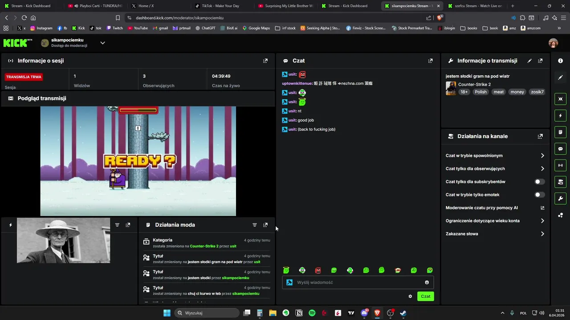Pop out the Informacje o transmisji panel
The width and height of the screenshot is (570, 320).
pos(540,61)
